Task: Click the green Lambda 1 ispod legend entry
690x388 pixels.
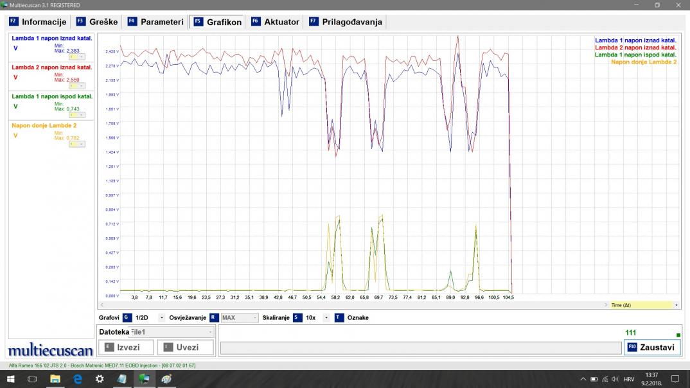Action: 635,55
